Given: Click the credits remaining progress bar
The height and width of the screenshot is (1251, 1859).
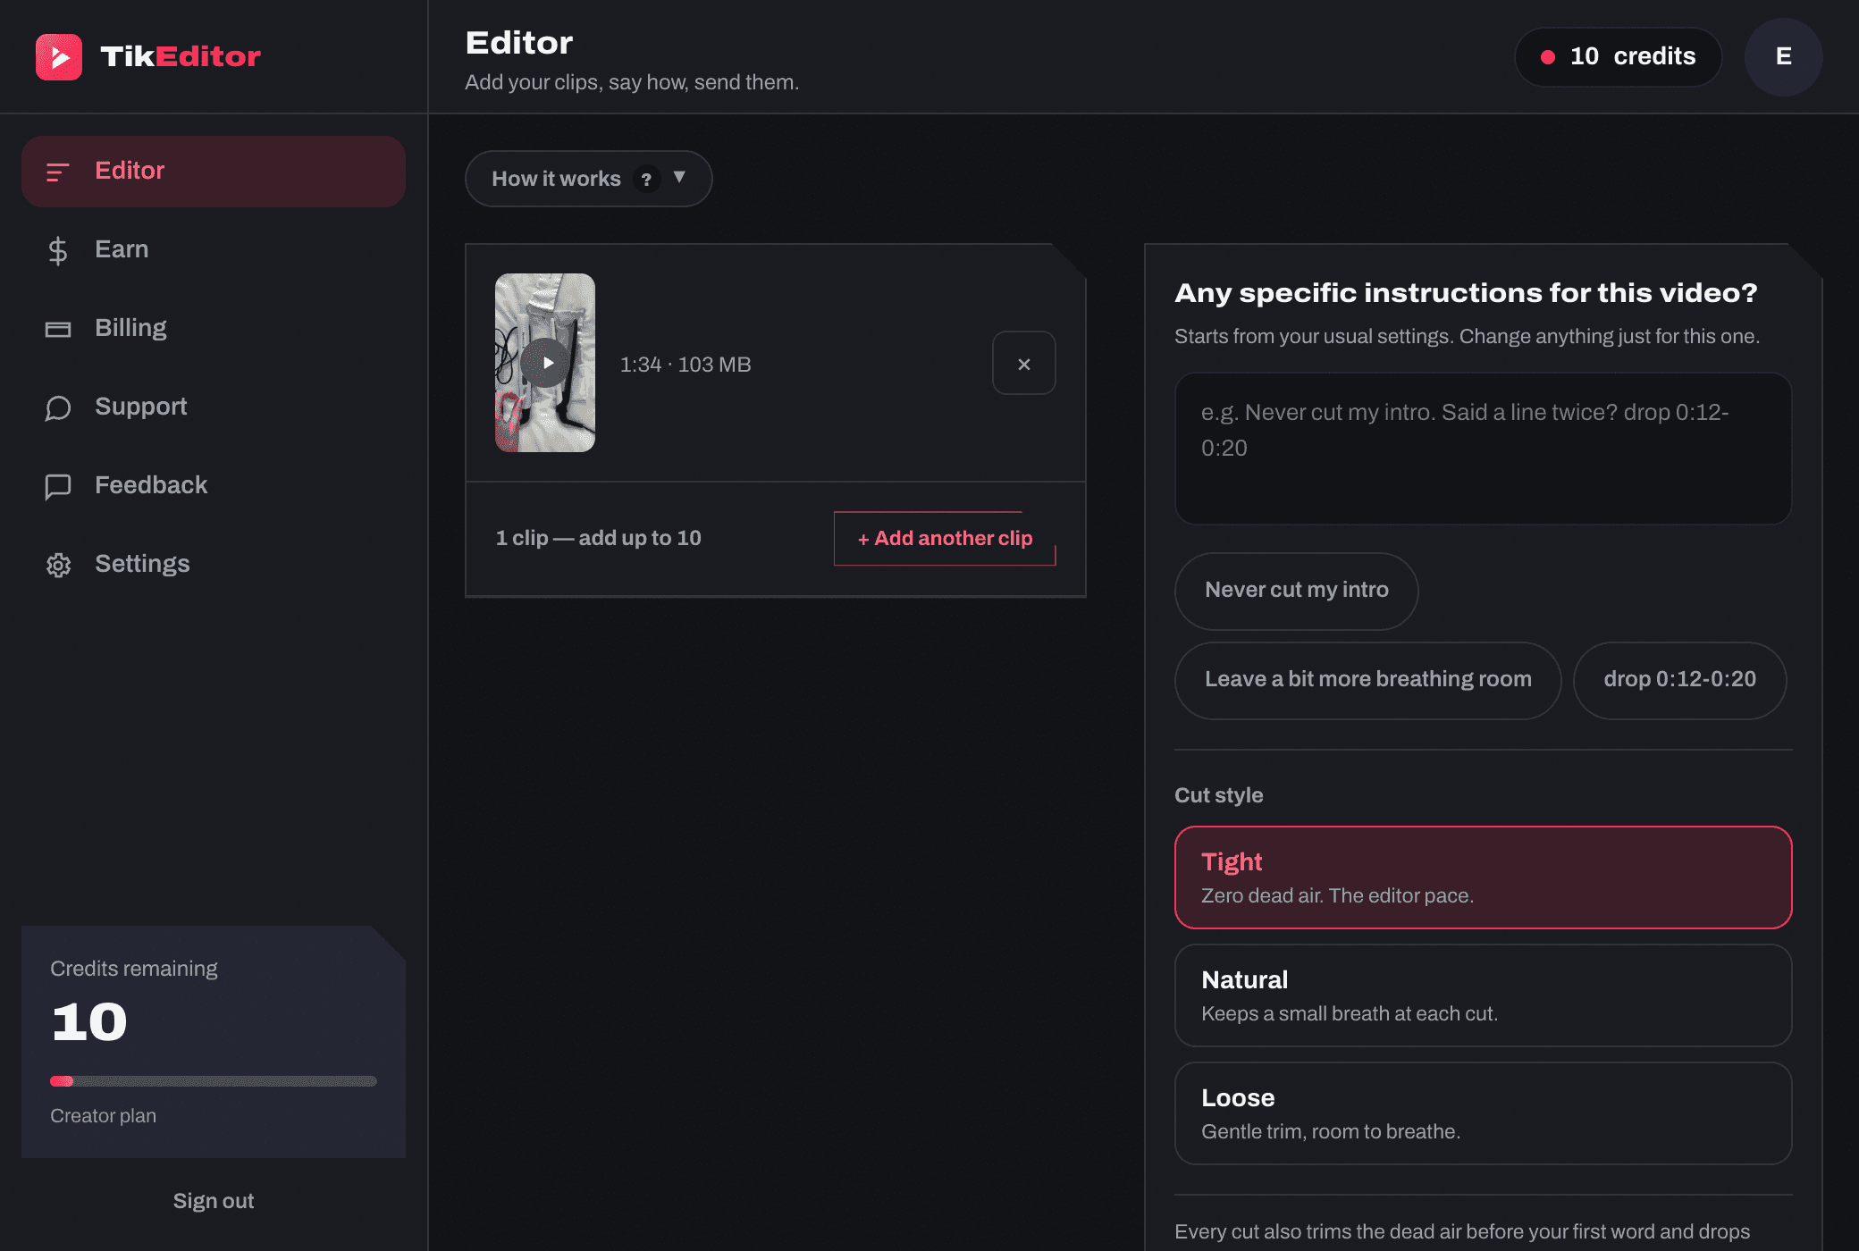Looking at the screenshot, I should [x=214, y=1081].
